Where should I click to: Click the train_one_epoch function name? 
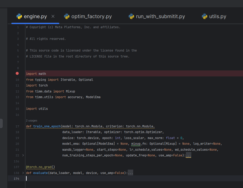point(47,126)
